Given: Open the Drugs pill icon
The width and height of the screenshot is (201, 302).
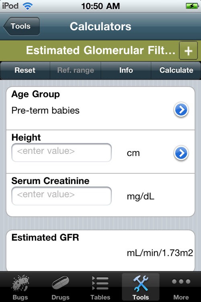Looking at the screenshot, I should point(60,283).
